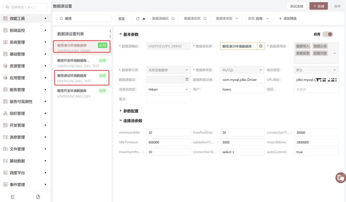Click the magnifier icon in menu search box
Viewport: 346px width, 202px height.
(x=7, y=7)
